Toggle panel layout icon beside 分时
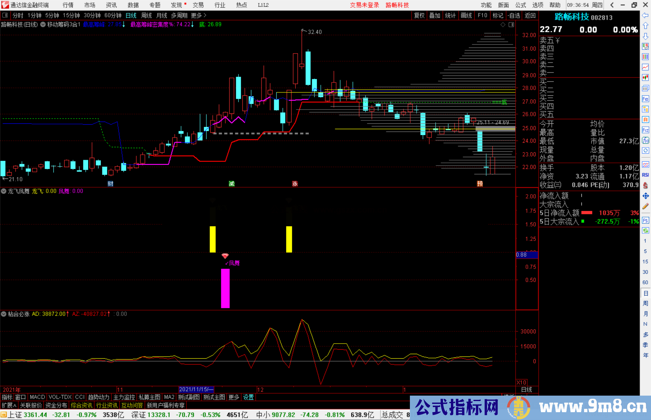 click(5, 15)
